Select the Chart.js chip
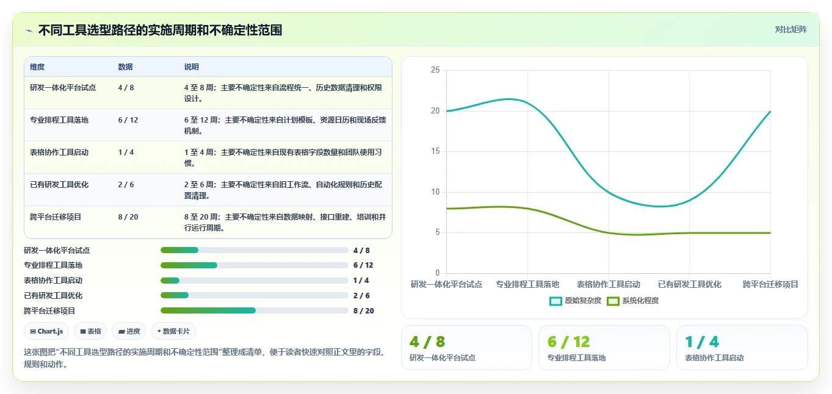Viewport: 832px width, 394px height. click(x=46, y=331)
